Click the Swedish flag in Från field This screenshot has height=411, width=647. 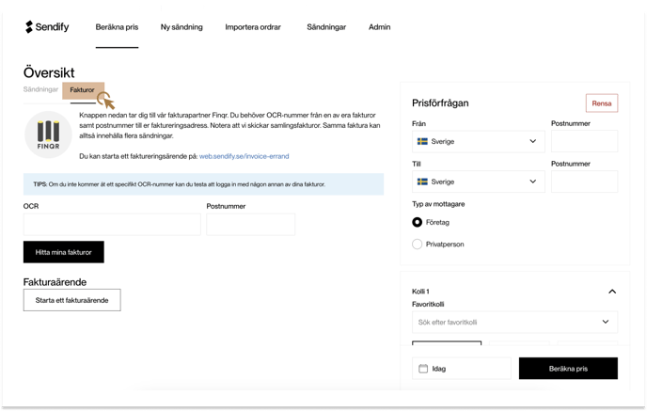[x=422, y=141]
